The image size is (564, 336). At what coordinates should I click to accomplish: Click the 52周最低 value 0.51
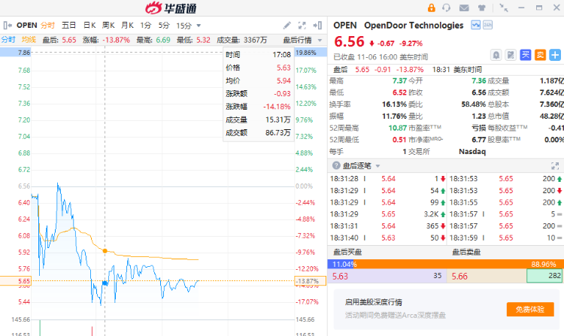399,140
